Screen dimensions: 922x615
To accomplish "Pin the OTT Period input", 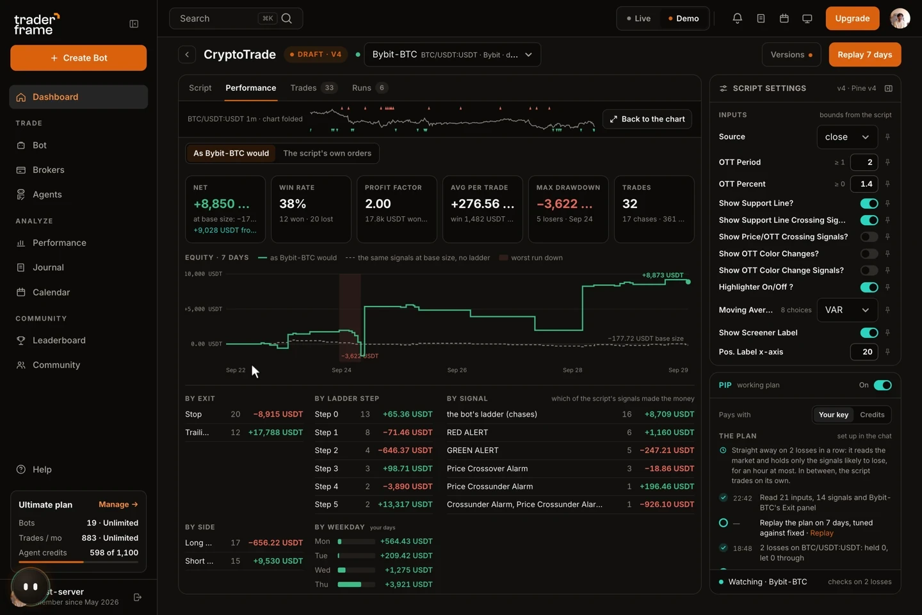I will coord(887,163).
